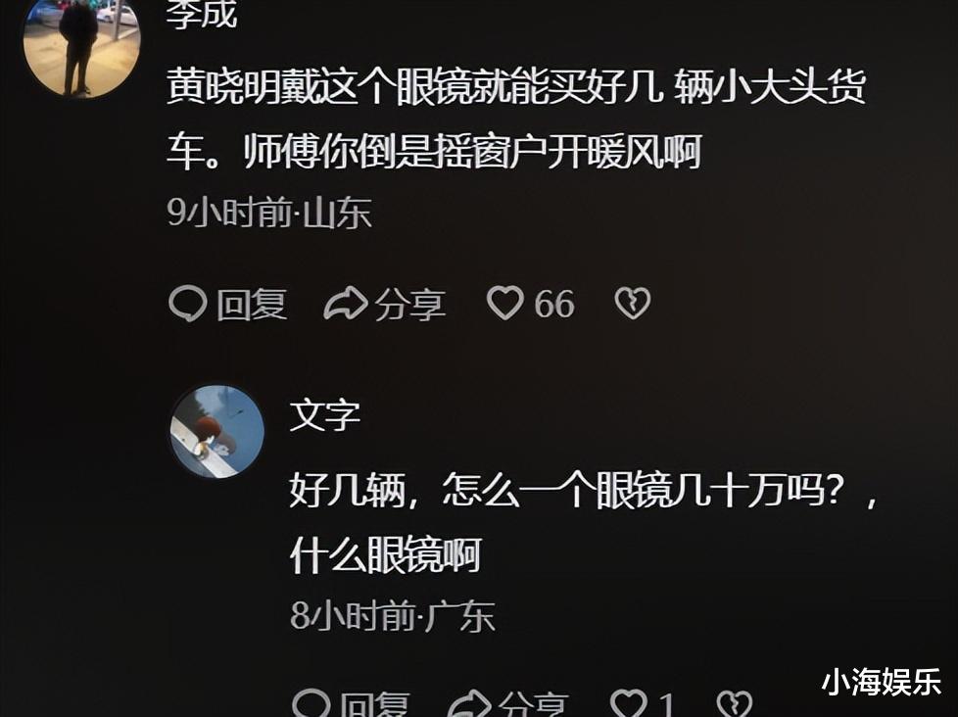958x717 pixels.
Task: Click the share arrow icon under 李成's comment
Action: pyautogui.click(x=345, y=303)
